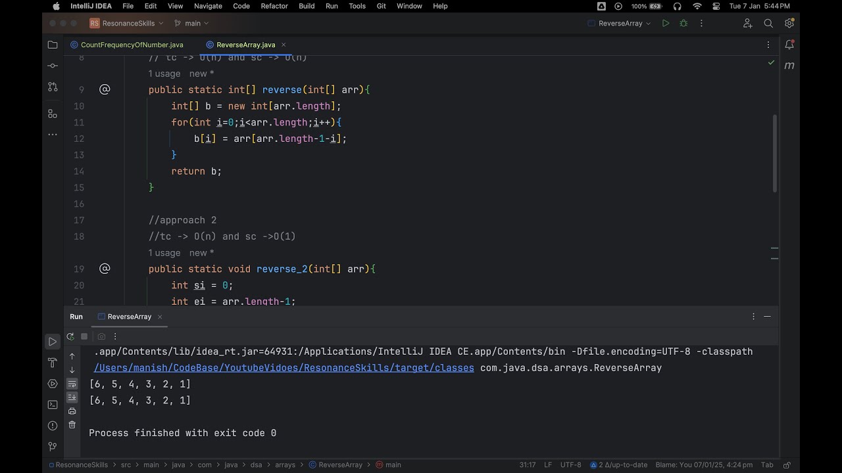Open the Run tool window play icon
Image resolution: width=842 pixels, height=473 pixels.
[x=53, y=342]
